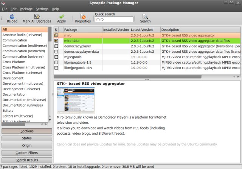Screen dimensions: 242x169
Task: Click the pane divider handle above description
Action: tap(147, 79)
